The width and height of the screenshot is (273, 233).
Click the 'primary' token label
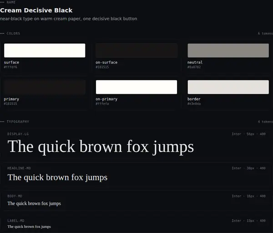tap(11, 99)
